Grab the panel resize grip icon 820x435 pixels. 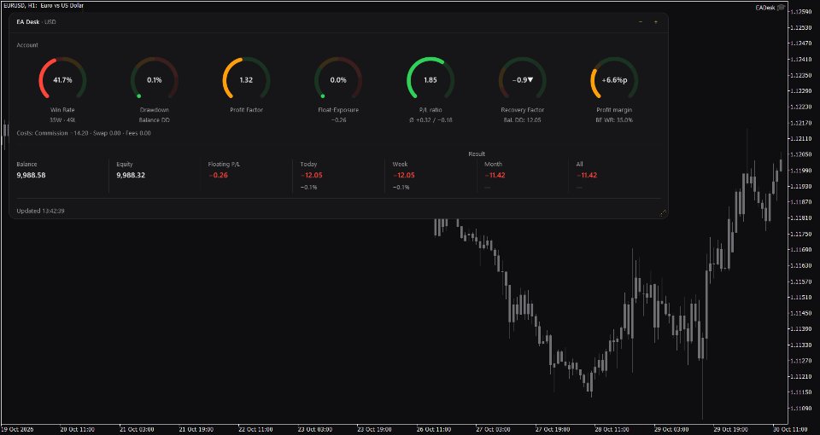pos(663,212)
